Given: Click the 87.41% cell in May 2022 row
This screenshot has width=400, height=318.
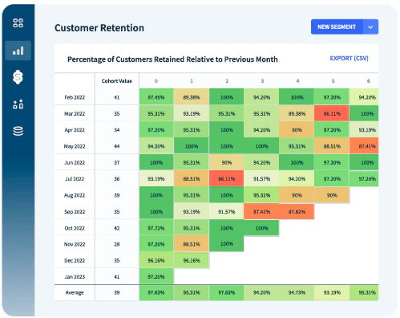Looking at the screenshot, I should click(x=364, y=146).
